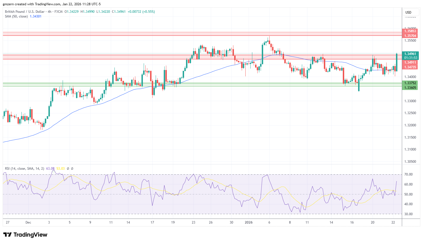423x243 pixels.
Task: Click the 1.35853 resistance price label
Action: pyautogui.click(x=410, y=31)
